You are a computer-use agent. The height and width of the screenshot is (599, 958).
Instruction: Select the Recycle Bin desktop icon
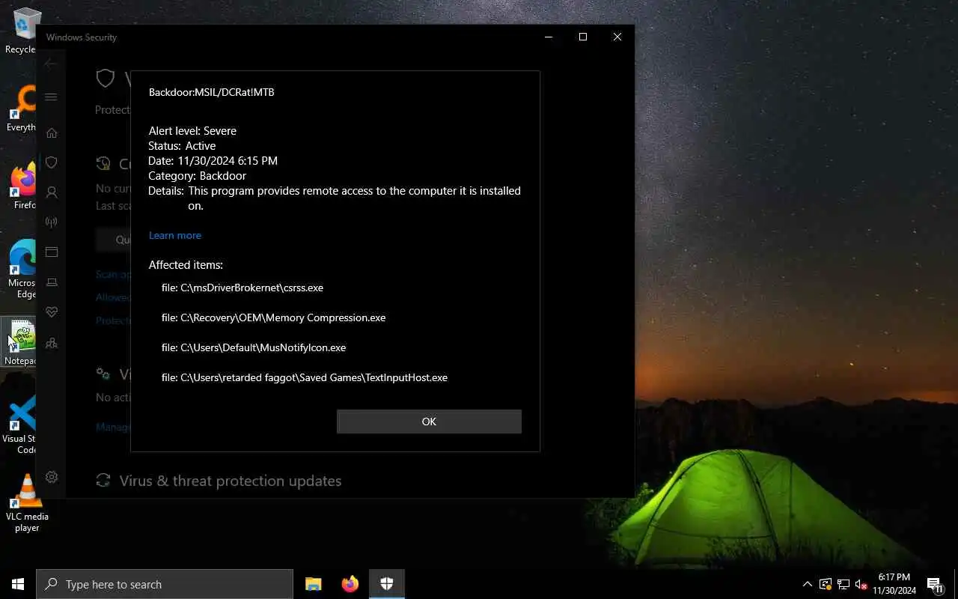click(22, 31)
